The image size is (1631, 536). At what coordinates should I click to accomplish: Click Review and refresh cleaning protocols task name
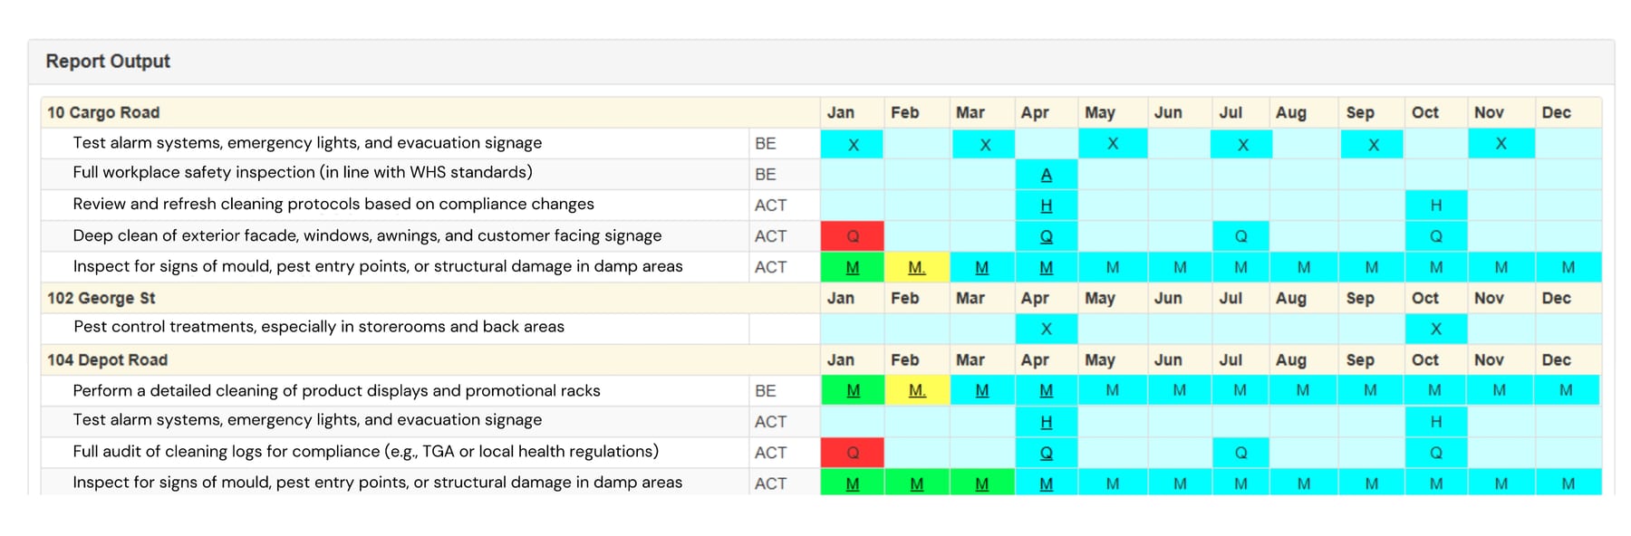[333, 204]
